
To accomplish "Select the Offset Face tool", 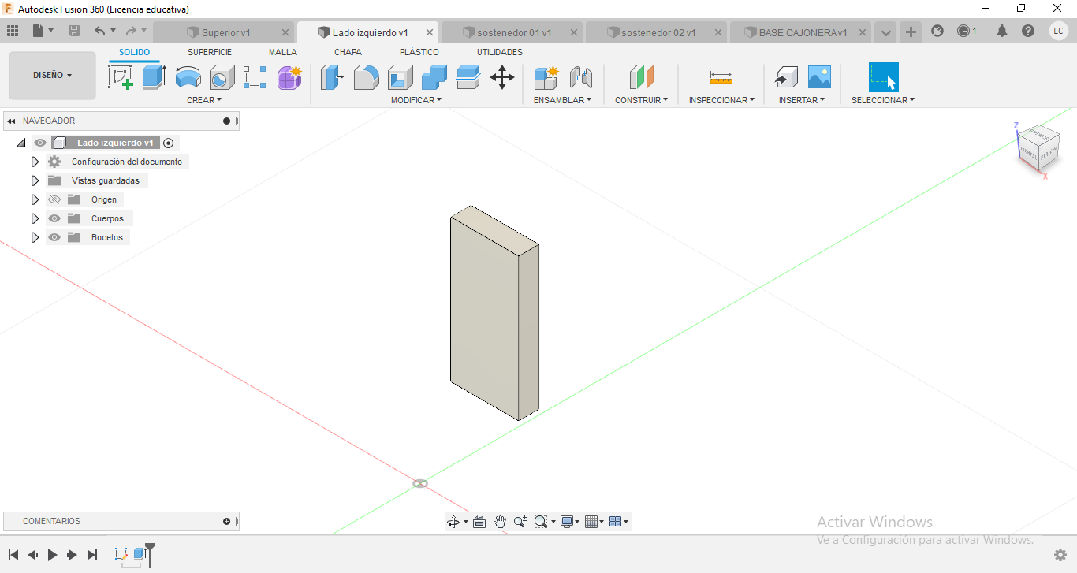I will [x=468, y=77].
